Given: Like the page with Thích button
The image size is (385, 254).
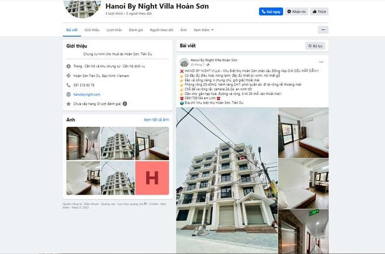Looking at the screenshot, I should tap(319, 11).
